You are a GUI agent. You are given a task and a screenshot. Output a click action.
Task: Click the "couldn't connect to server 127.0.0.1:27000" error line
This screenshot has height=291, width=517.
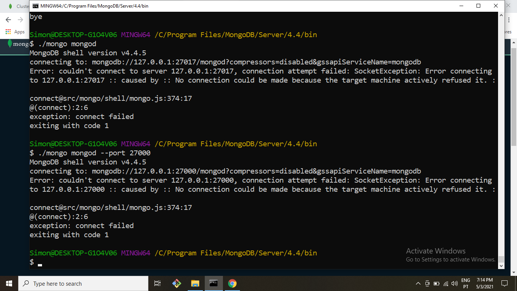tap(261, 180)
